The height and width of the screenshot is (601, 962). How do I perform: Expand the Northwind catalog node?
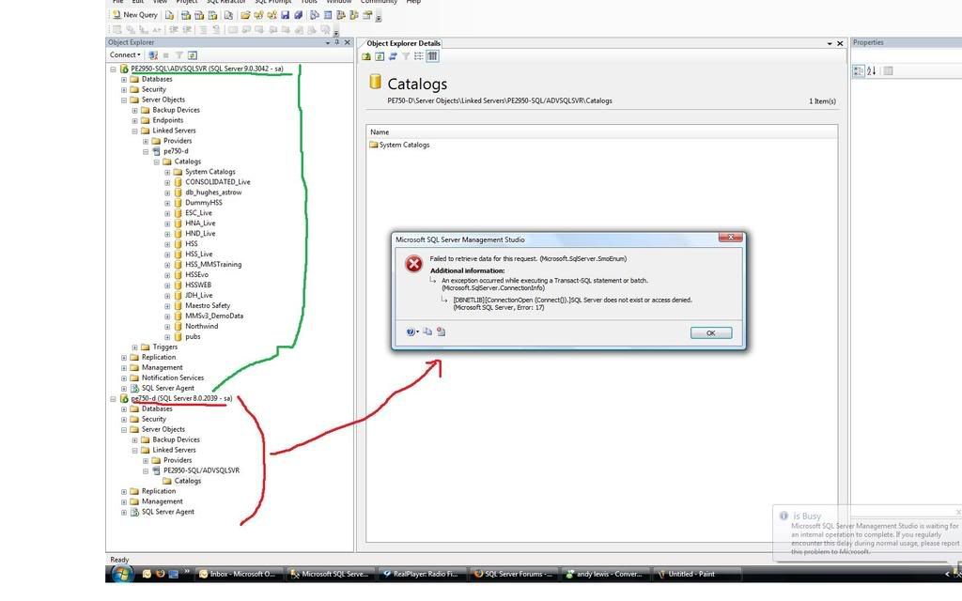[167, 327]
